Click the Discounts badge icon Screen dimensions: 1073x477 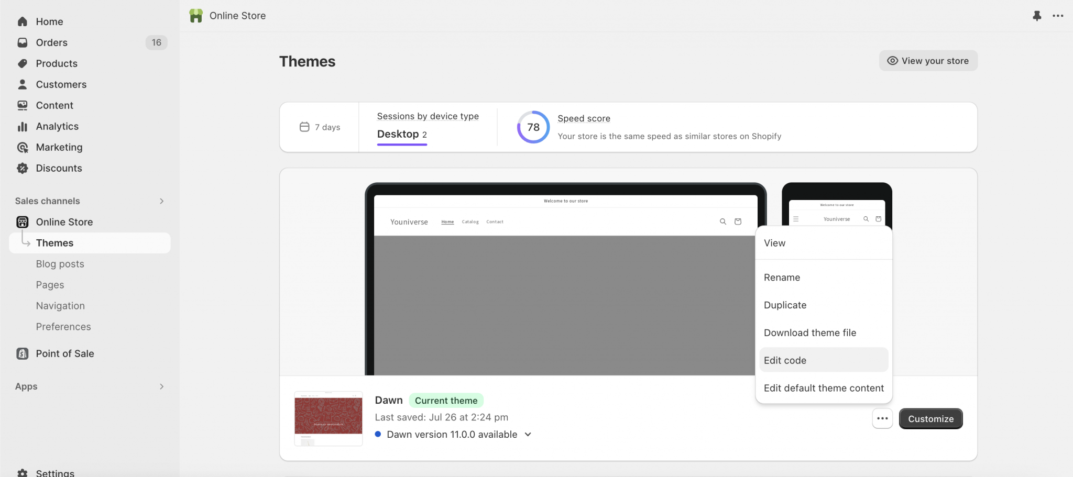(23, 168)
